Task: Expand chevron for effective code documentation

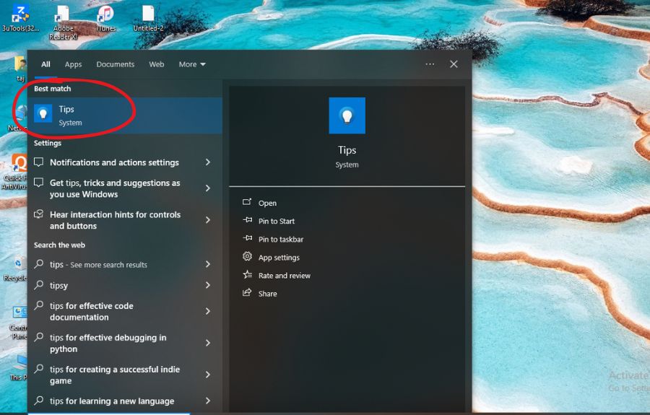Action: point(208,311)
